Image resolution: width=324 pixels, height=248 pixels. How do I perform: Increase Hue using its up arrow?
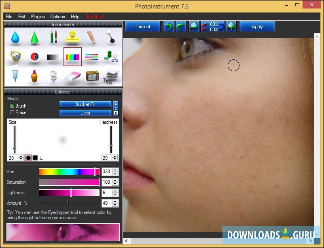click(x=115, y=170)
